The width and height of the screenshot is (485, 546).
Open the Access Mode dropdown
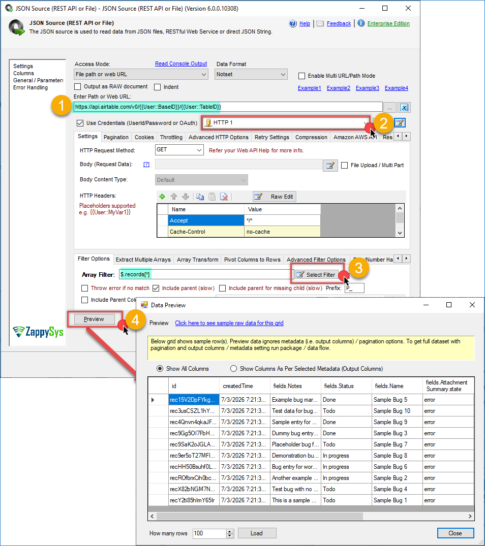pos(141,75)
